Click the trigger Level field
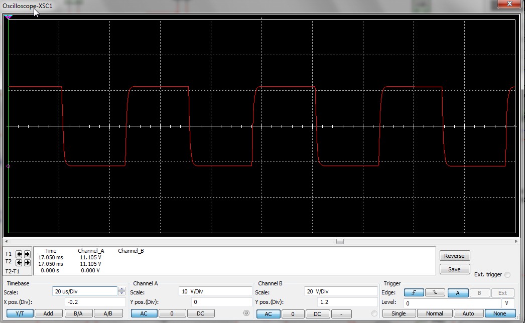 452,303
